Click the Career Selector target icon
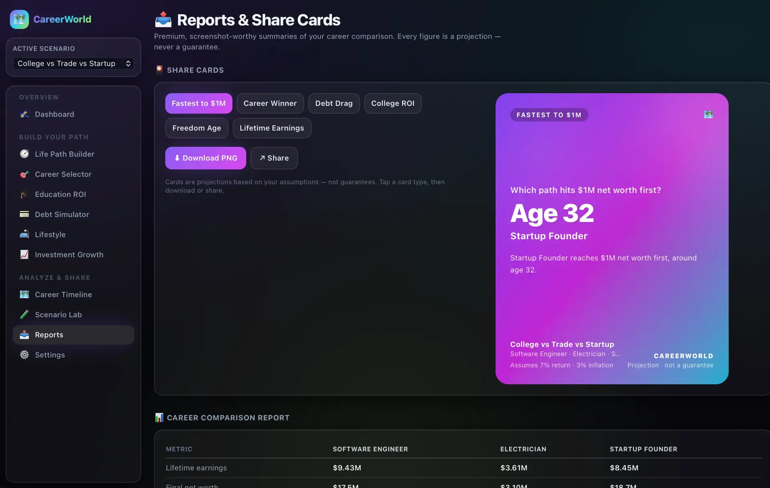 pos(24,174)
